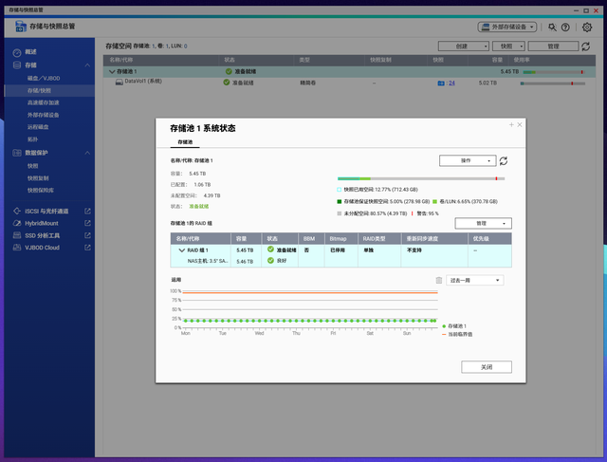Collapse the RAID 组 1 row
The height and width of the screenshot is (462, 607).
(181, 250)
